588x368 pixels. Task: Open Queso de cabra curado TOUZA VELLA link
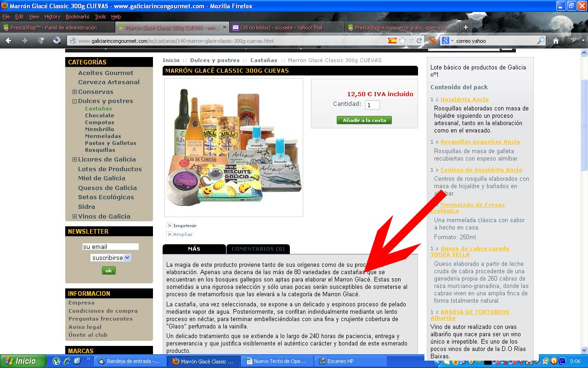470,251
